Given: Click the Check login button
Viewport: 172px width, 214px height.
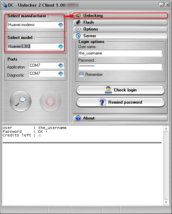Looking at the screenshot, I should pos(121,90).
